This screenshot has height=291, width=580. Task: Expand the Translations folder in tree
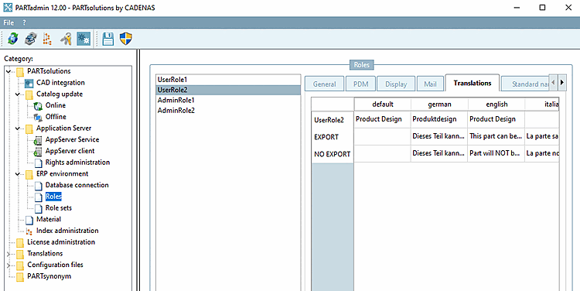(x=9, y=254)
